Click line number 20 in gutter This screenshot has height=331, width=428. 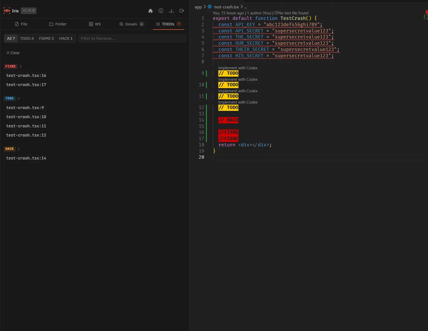201,157
